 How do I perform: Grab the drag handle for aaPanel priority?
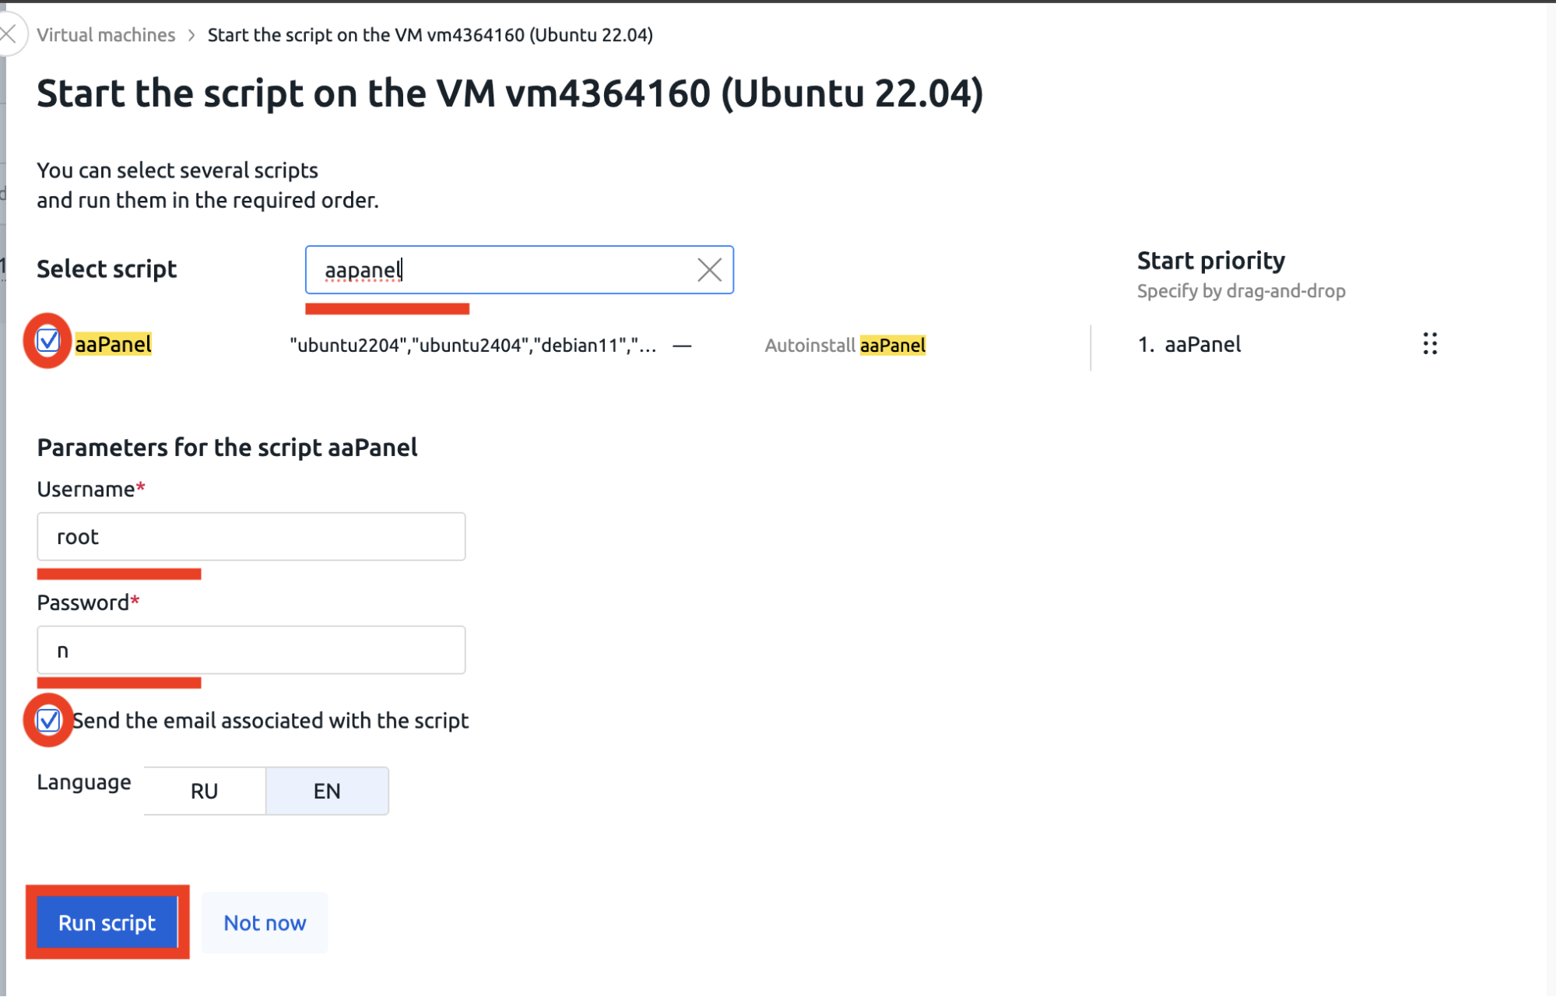click(1430, 343)
